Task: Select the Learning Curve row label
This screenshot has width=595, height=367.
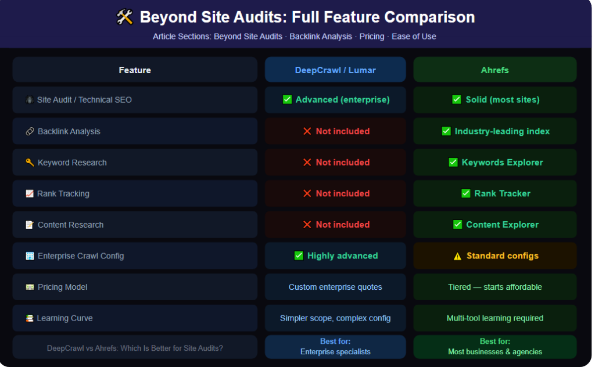Action: click(x=64, y=318)
